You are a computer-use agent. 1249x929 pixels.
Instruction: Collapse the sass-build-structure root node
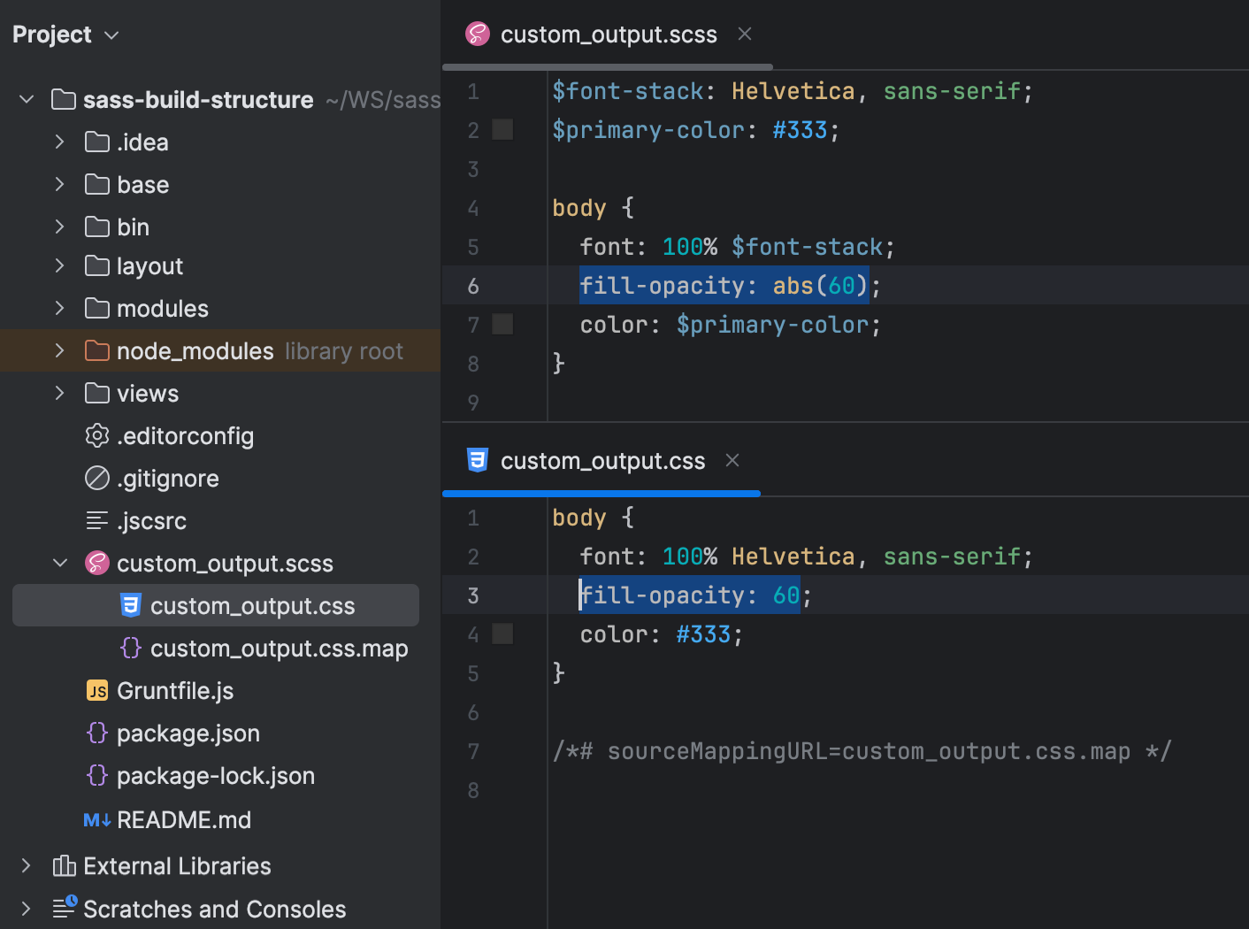(26, 99)
